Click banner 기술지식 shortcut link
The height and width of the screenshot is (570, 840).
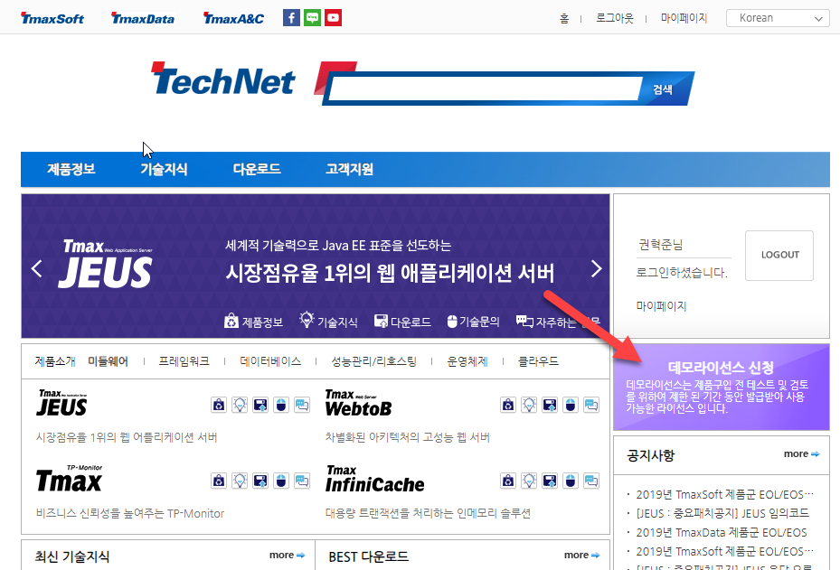tap(328, 321)
